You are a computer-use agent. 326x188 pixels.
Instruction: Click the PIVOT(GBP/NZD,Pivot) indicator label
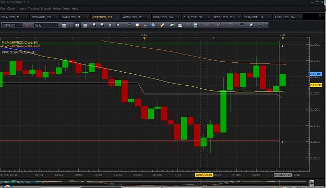(x=18, y=52)
